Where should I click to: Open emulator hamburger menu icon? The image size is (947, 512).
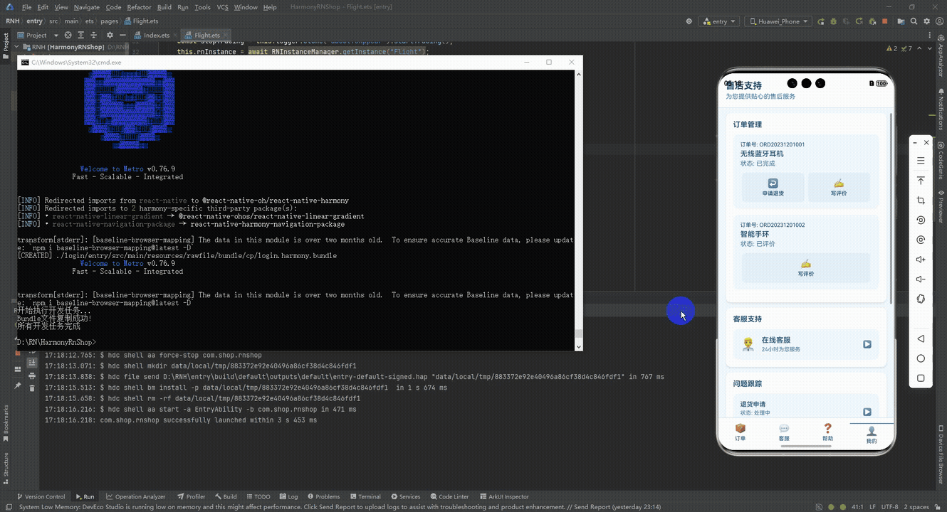(x=921, y=161)
